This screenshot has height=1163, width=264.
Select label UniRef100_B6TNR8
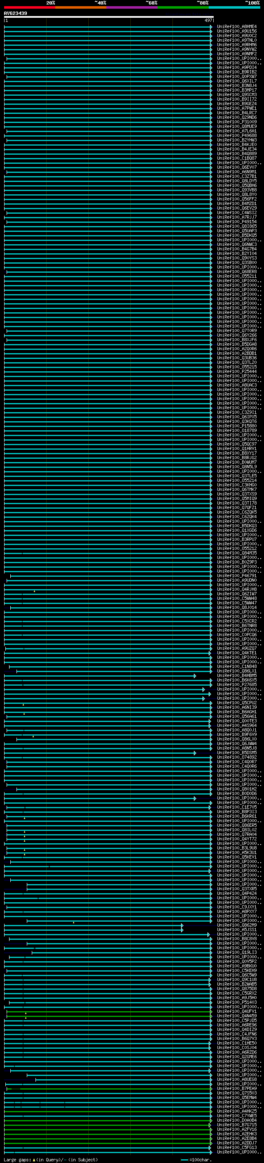point(237,626)
